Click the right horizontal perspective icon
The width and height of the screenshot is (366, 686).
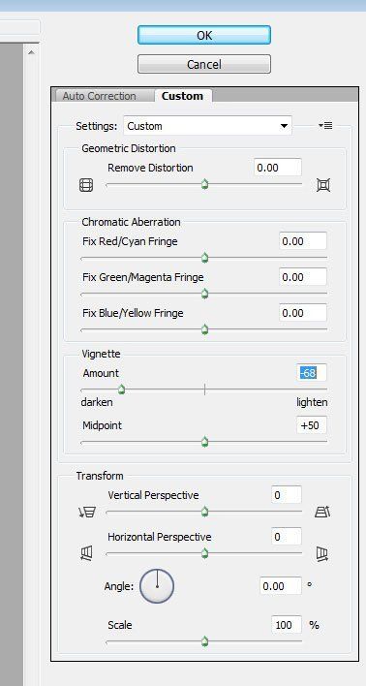322,554
